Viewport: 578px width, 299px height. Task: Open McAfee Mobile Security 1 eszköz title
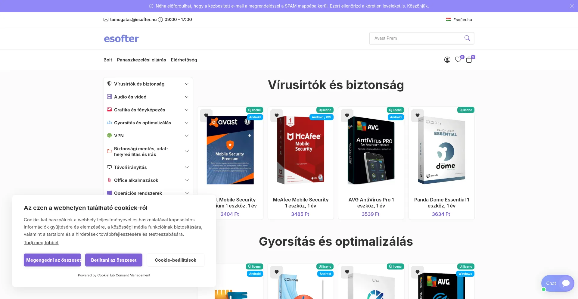[x=301, y=203]
